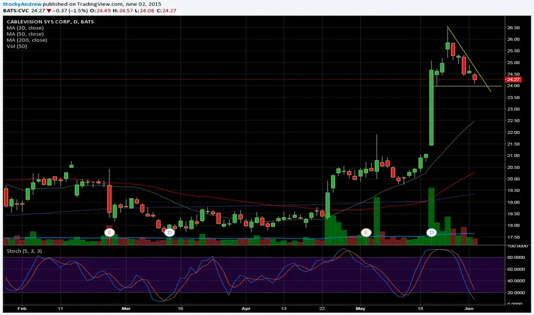Click the Jun date axis label

point(469,309)
